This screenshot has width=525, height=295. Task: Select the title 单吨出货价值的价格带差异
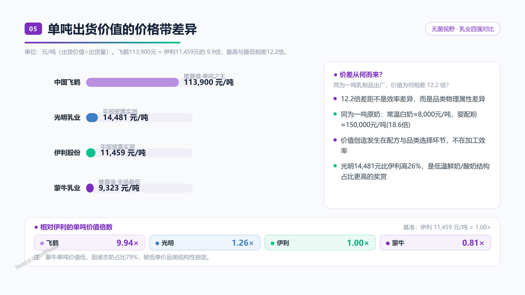pyautogui.click(x=122, y=29)
